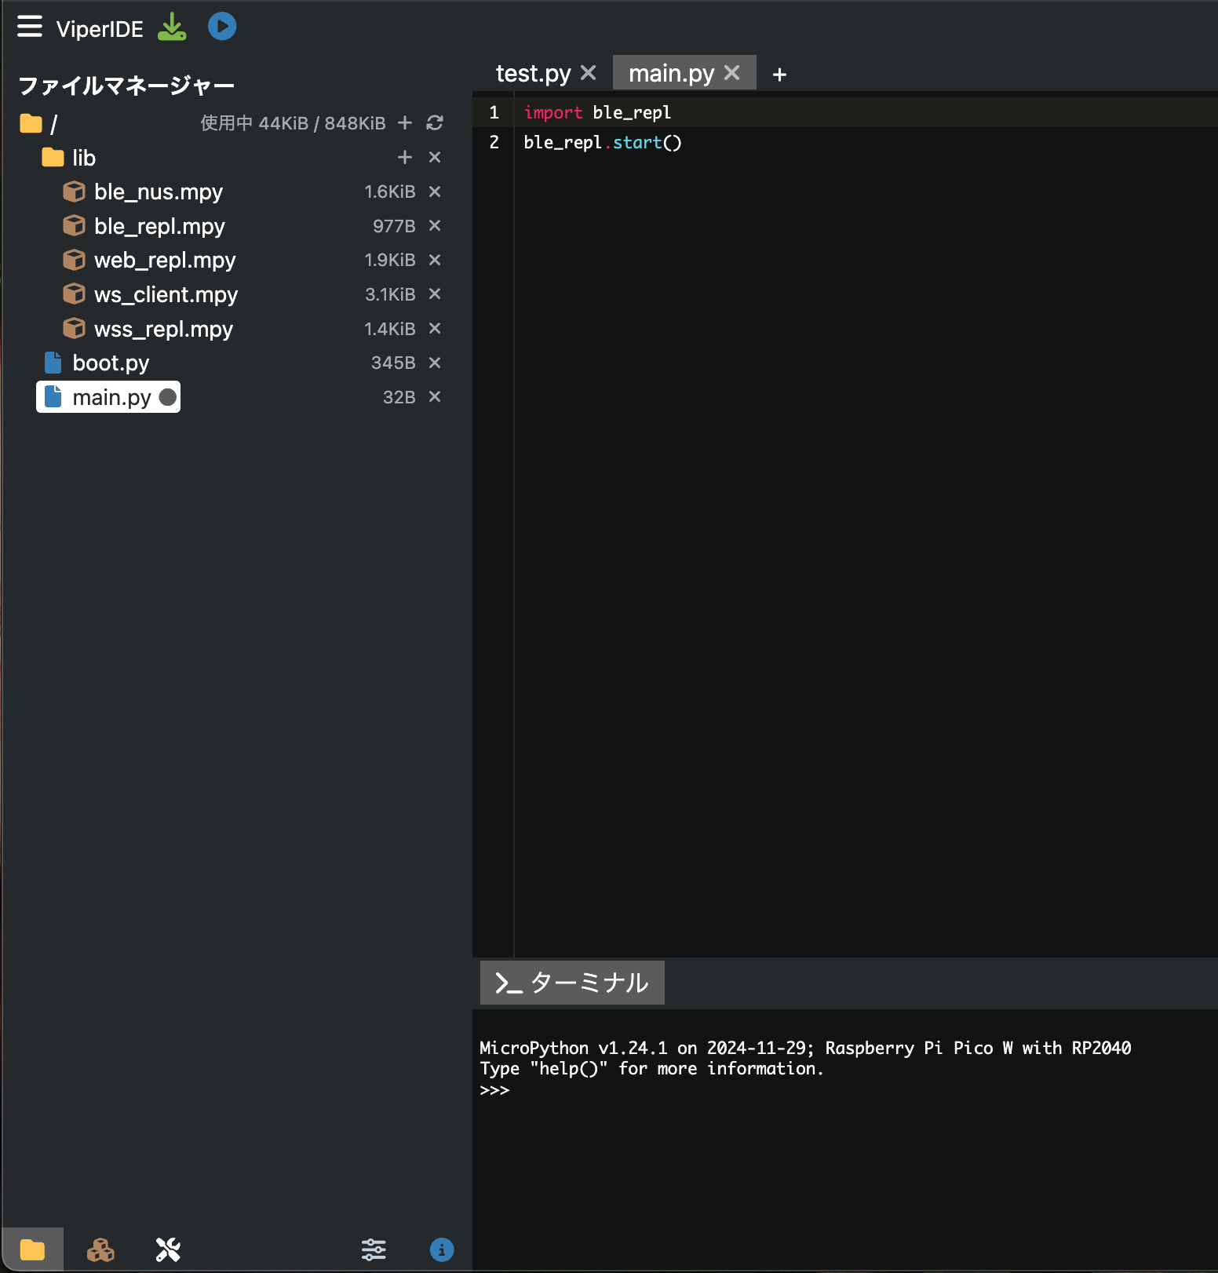This screenshot has height=1273, width=1218.
Task: Open the hamburger menu
Action: [30, 27]
